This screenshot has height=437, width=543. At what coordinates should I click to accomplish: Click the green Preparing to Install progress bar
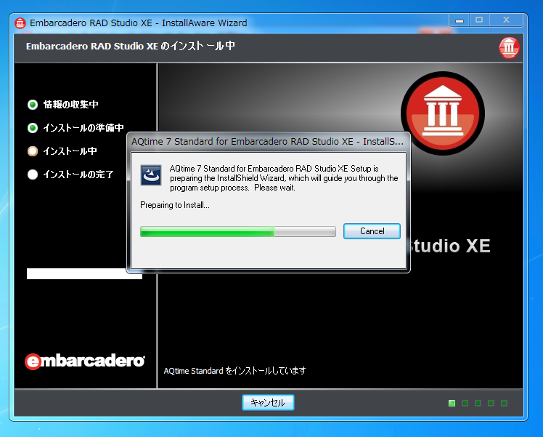[x=238, y=231]
